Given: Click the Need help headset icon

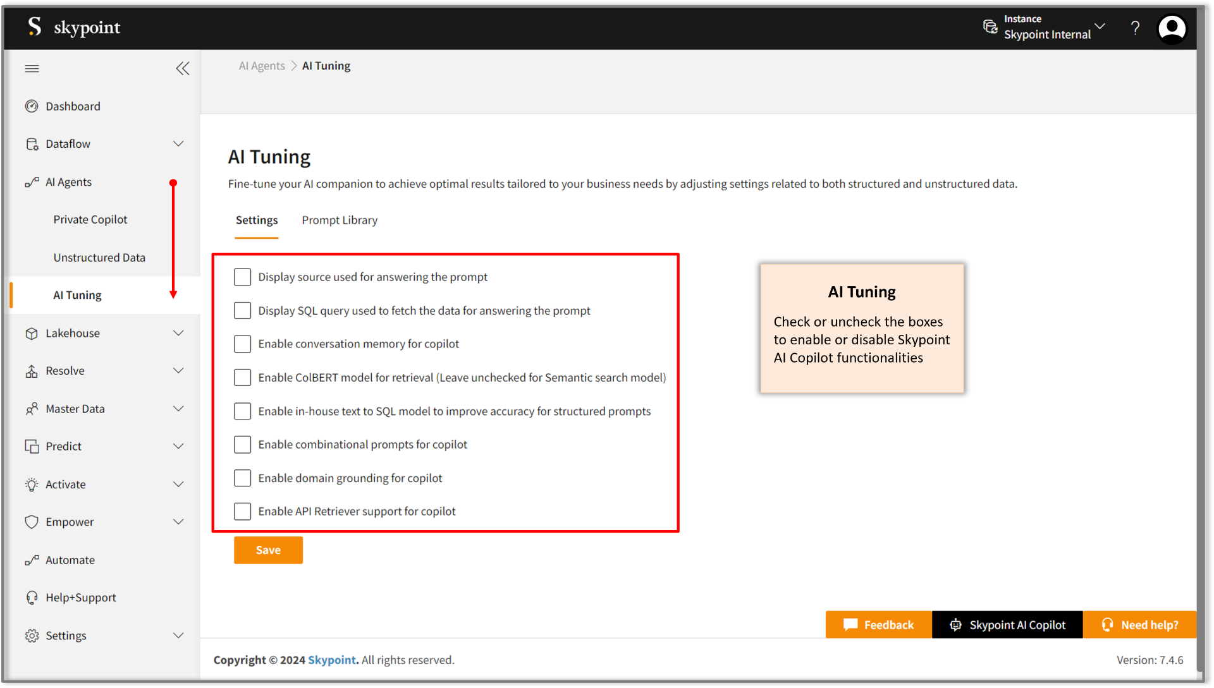Looking at the screenshot, I should click(1107, 625).
